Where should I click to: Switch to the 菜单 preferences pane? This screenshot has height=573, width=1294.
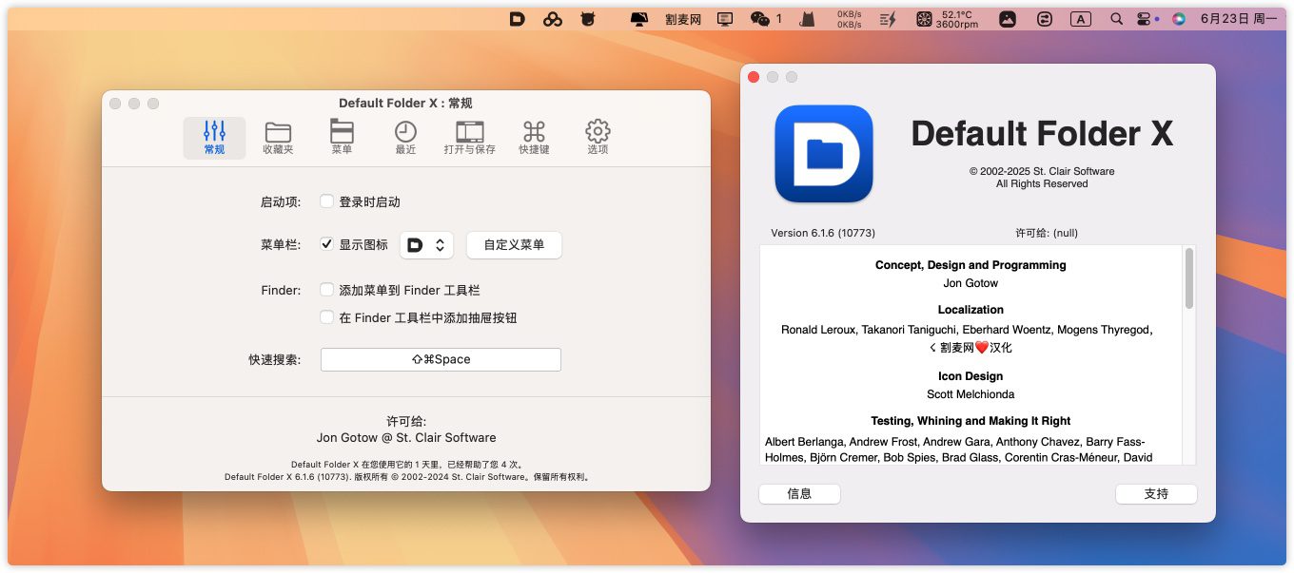(342, 138)
